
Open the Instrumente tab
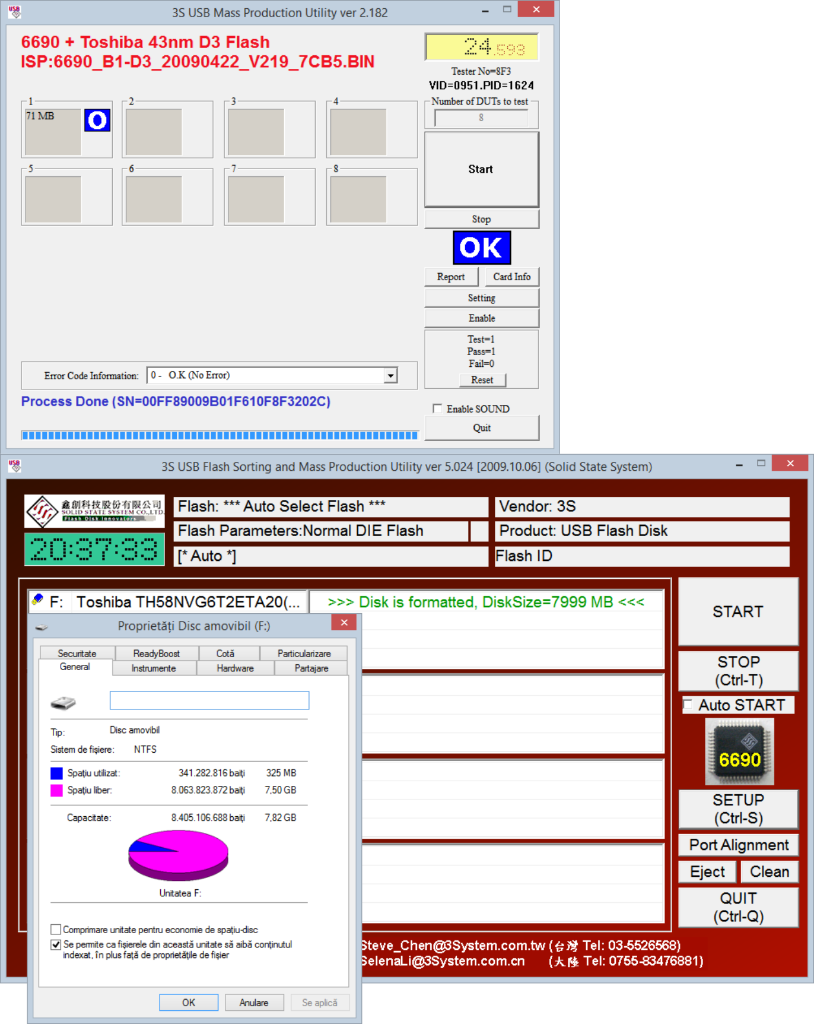point(154,668)
